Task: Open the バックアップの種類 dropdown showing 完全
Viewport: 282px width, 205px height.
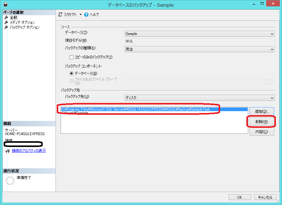Action: [x=199, y=49]
